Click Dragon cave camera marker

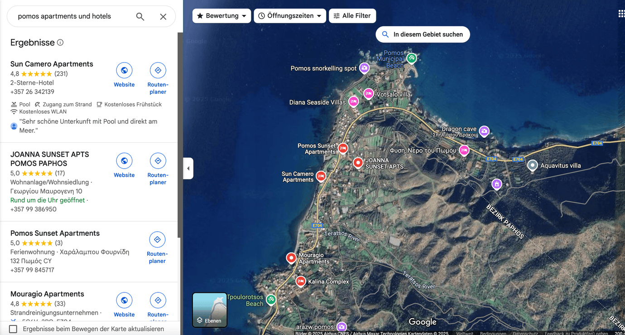coord(484,131)
